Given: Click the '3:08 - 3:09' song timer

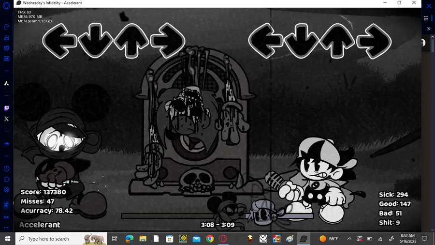Looking at the screenshot, I should coord(217,225).
